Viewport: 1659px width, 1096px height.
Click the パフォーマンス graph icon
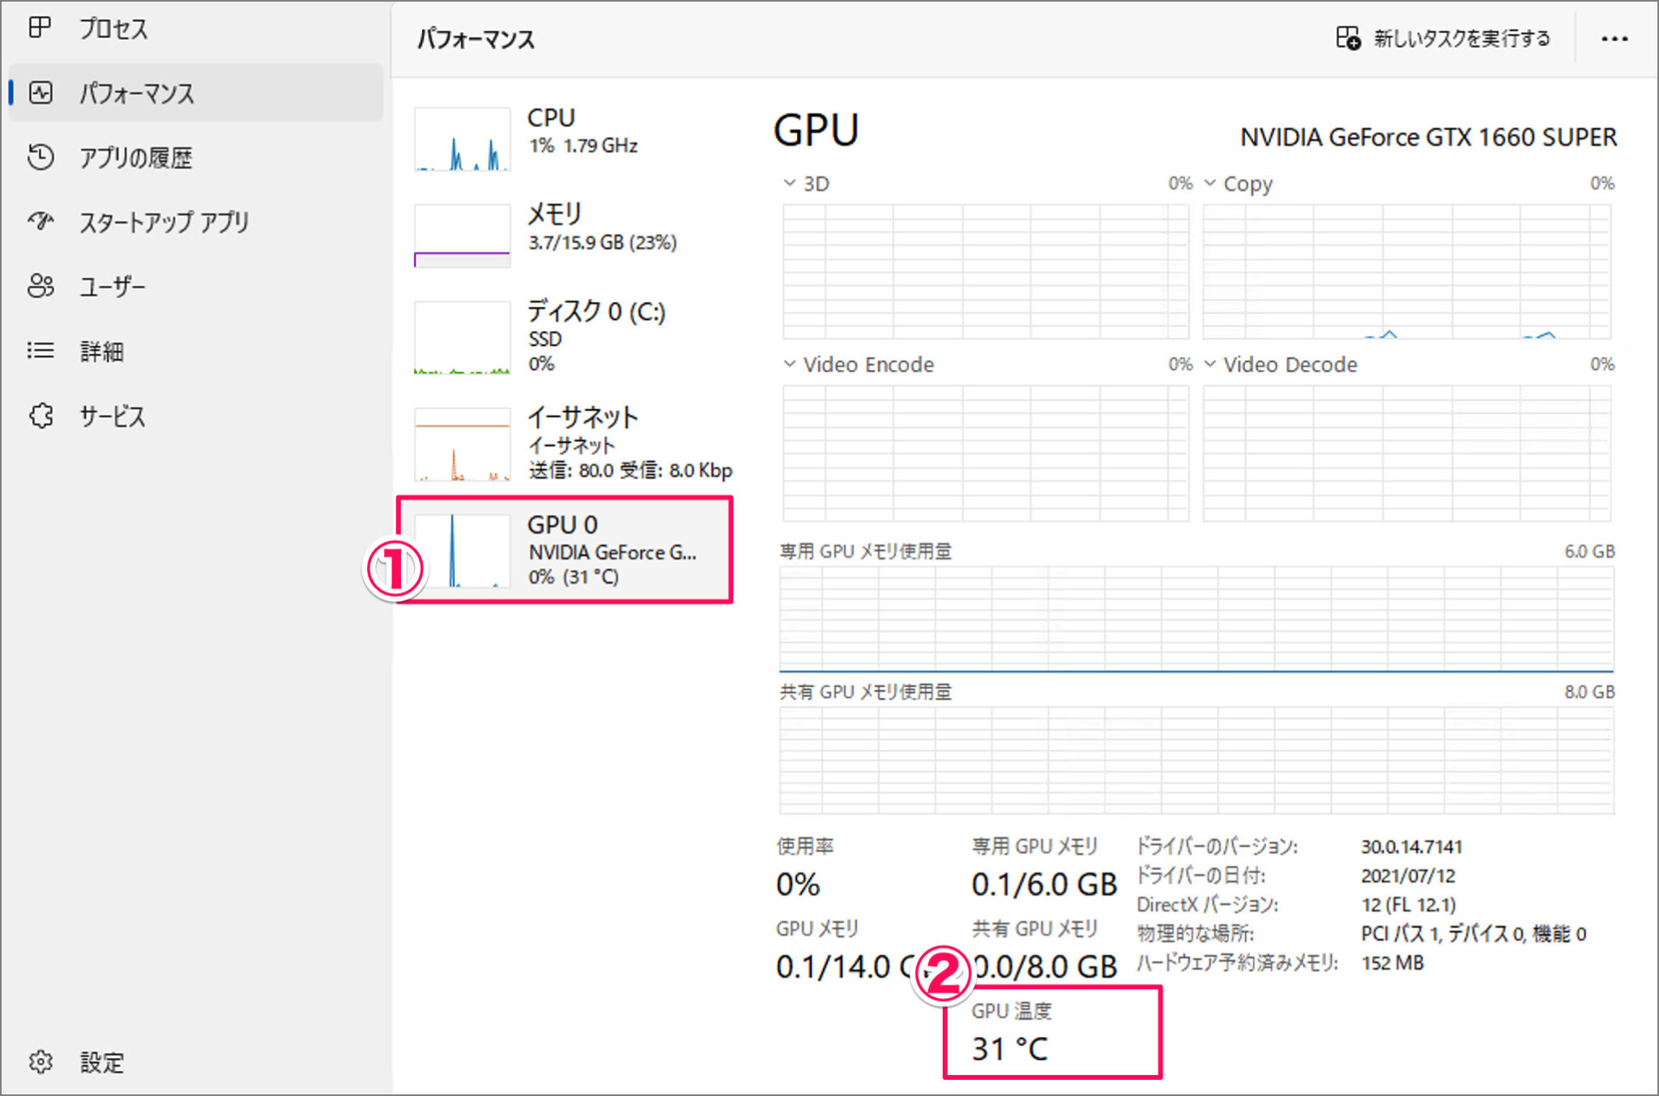[x=41, y=93]
